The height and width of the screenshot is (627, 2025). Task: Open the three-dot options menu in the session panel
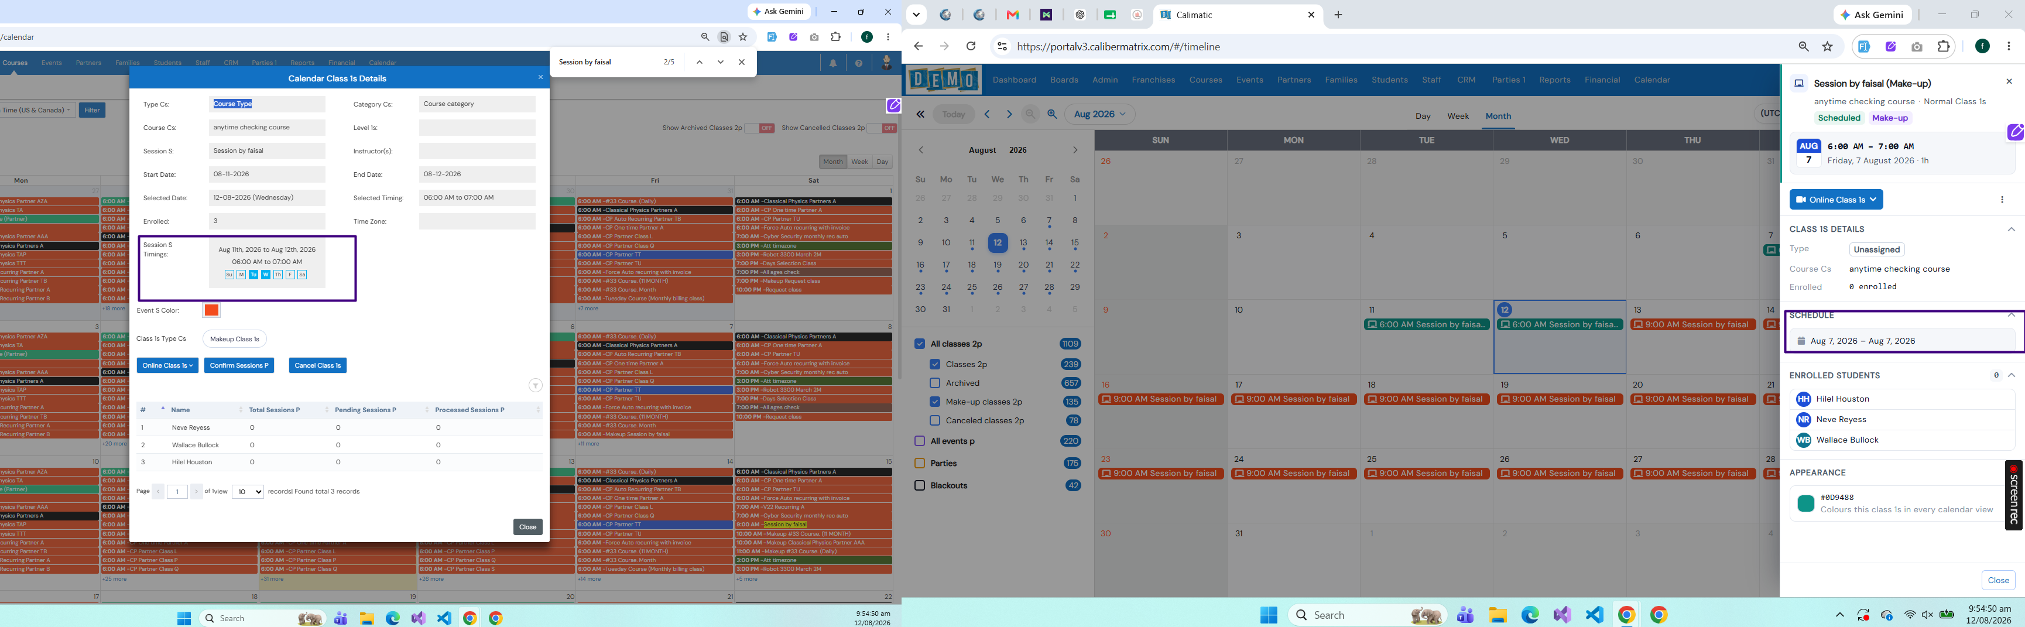(x=2002, y=200)
